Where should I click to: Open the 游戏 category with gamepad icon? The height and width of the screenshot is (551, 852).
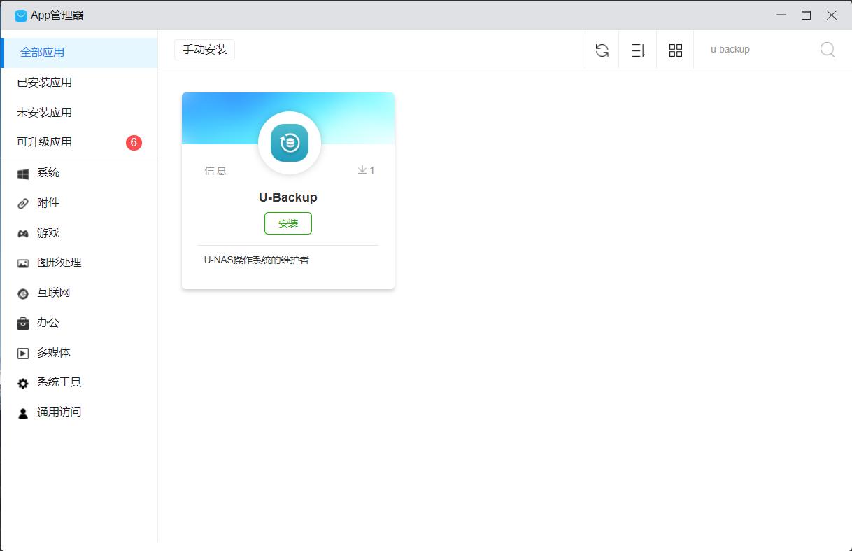pyautogui.click(x=48, y=233)
